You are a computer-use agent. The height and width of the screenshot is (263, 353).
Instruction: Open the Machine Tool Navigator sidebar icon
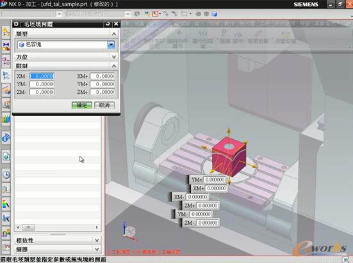point(6,90)
